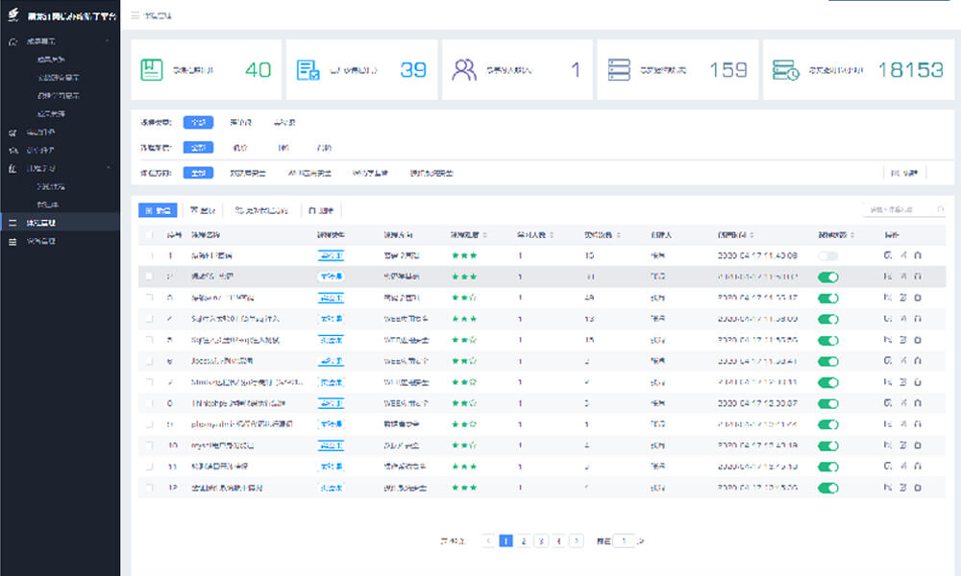Click the server-clock icon beside 18153
This screenshot has width=961, height=576.
coord(786,70)
